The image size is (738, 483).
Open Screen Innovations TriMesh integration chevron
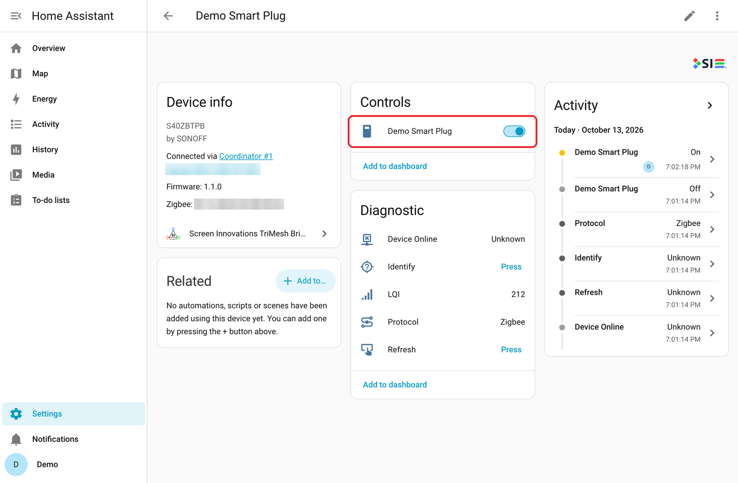point(324,234)
